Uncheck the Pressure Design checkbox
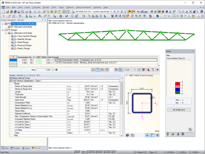The width and height of the screenshot is (205, 154). pyautogui.click(x=12, y=45)
